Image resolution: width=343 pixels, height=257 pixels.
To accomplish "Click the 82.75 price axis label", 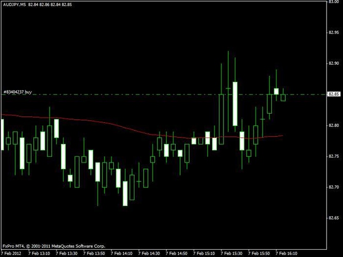I will [334, 156].
